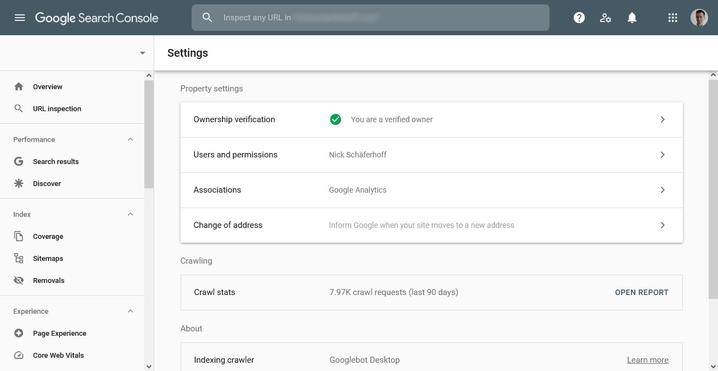Click the Google G Search results icon
The height and width of the screenshot is (371, 718).
coord(19,161)
